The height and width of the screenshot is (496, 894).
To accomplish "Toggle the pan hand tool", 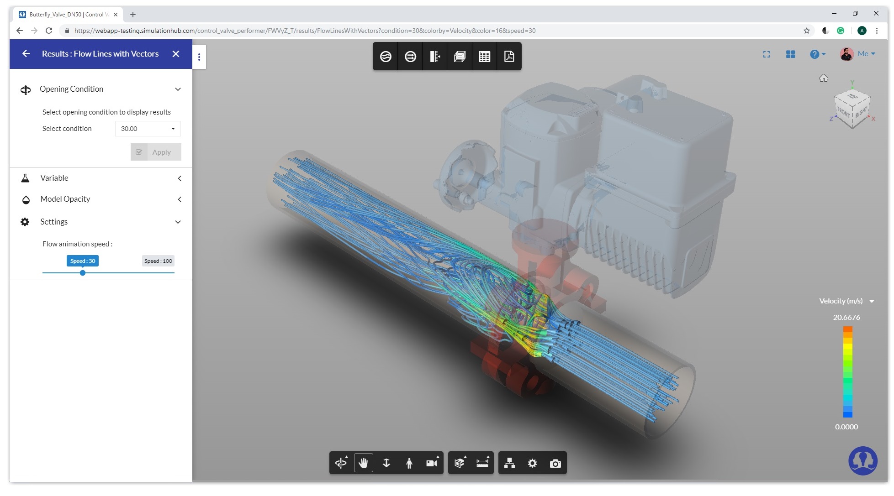I will pyautogui.click(x=364, y=462).
